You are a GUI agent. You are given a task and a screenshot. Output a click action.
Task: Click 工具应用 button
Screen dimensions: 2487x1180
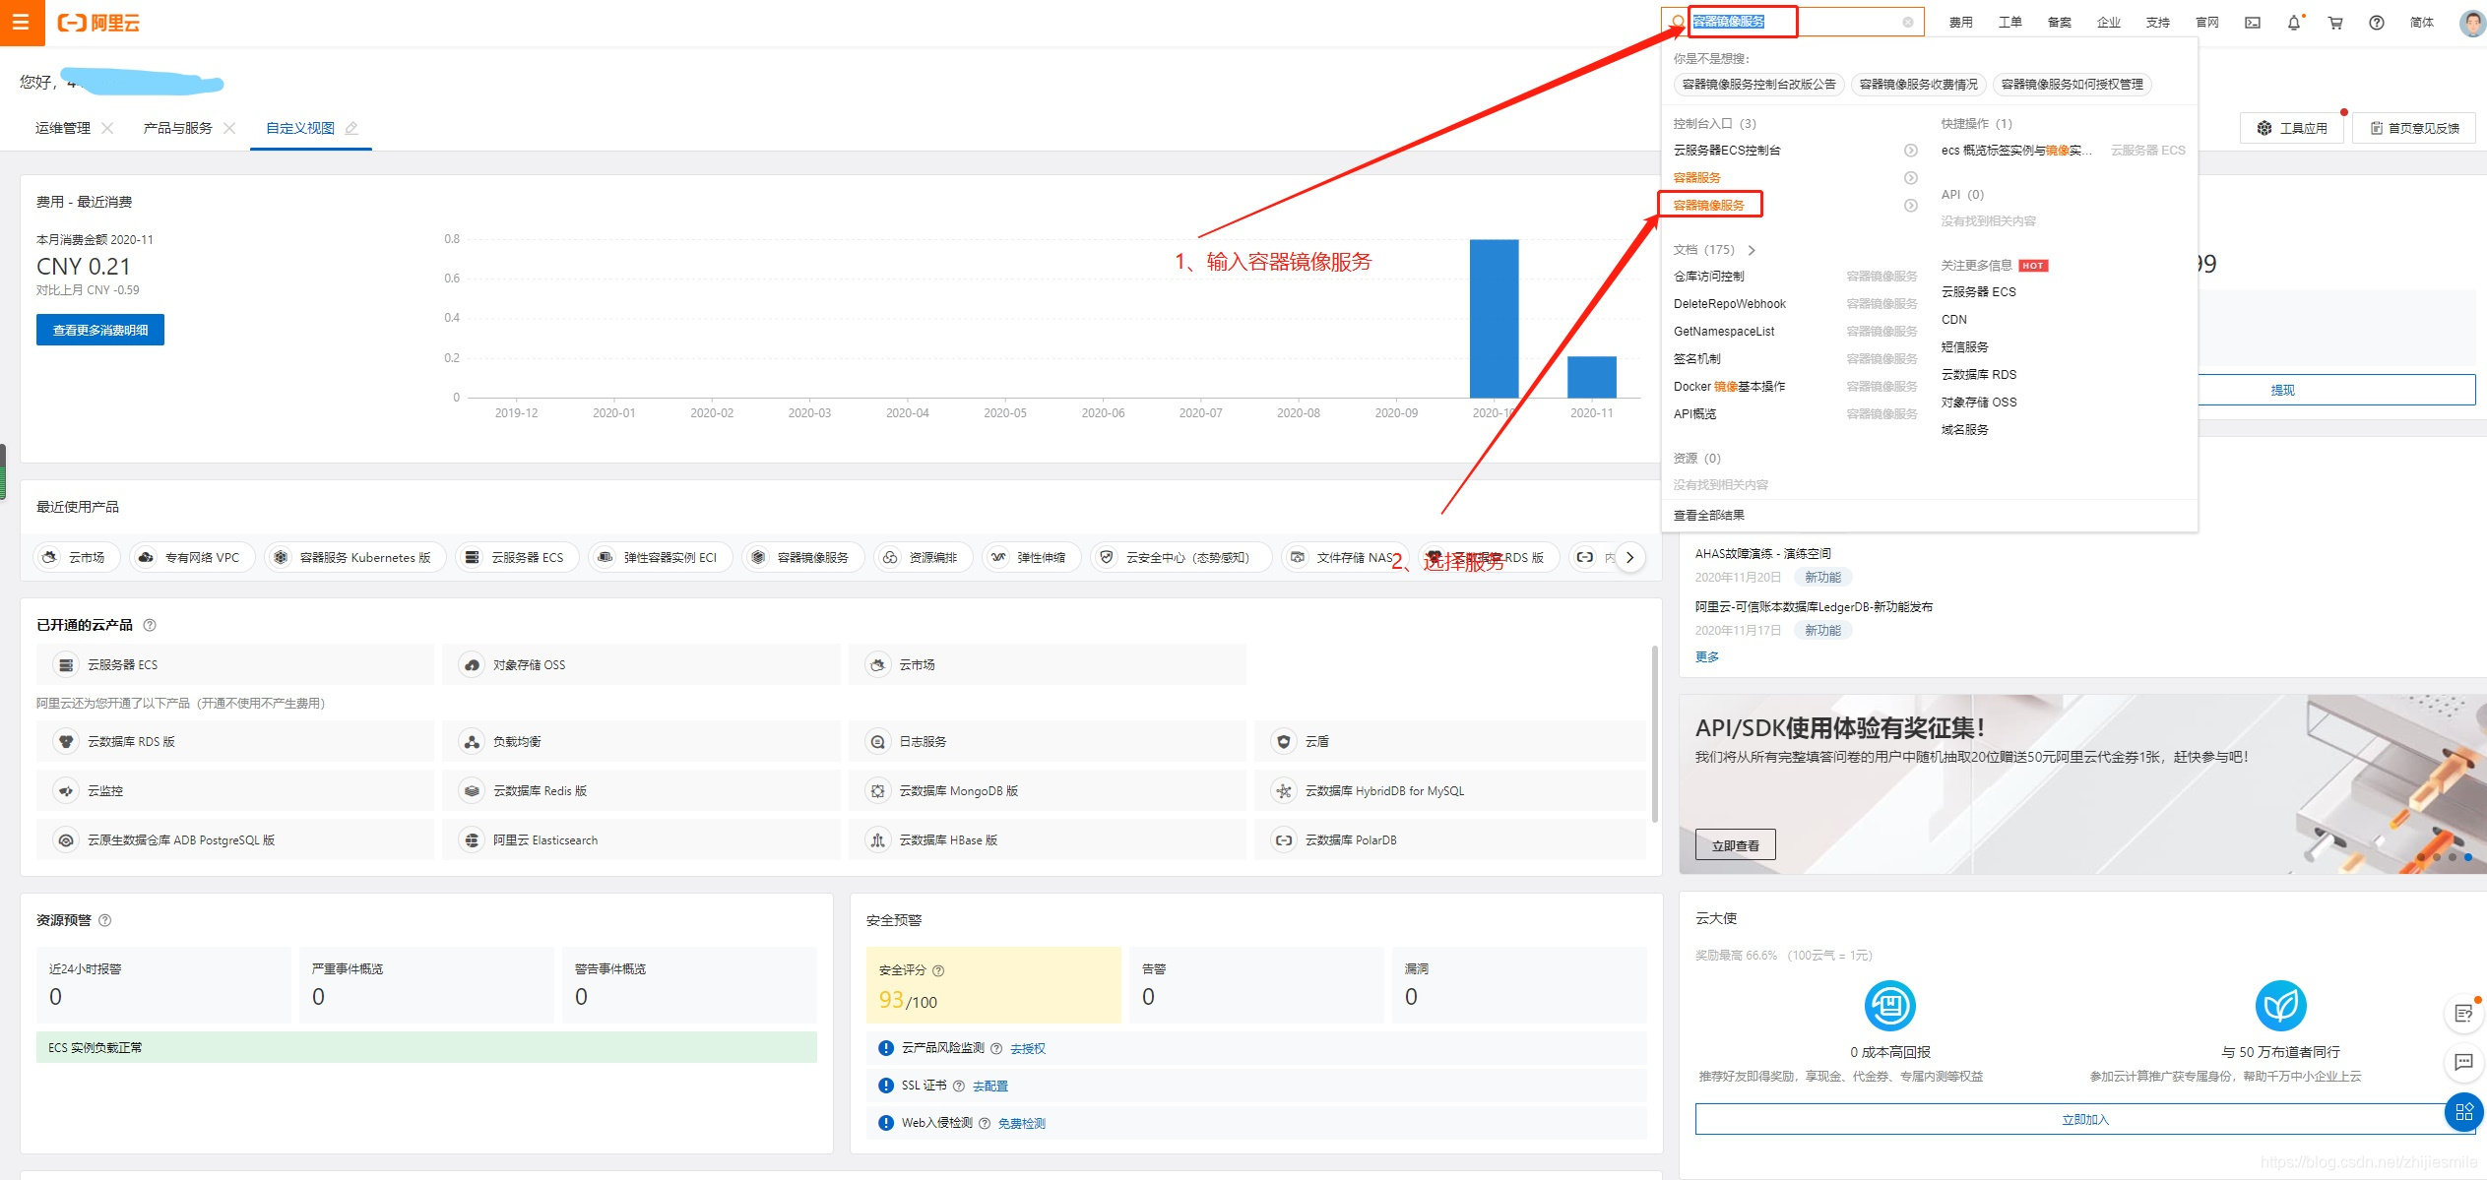2292,128
